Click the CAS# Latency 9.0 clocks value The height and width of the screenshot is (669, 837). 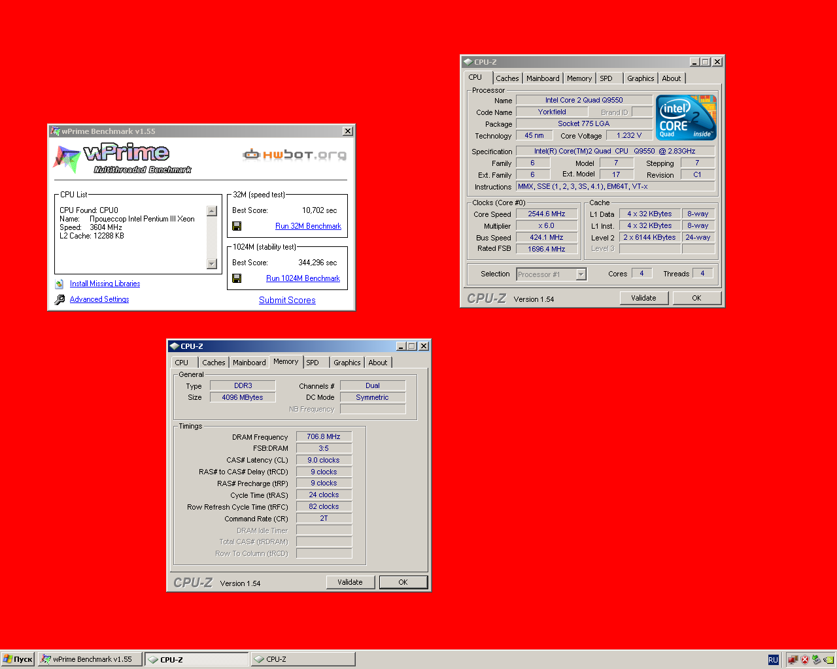click(x=324, y=460)
